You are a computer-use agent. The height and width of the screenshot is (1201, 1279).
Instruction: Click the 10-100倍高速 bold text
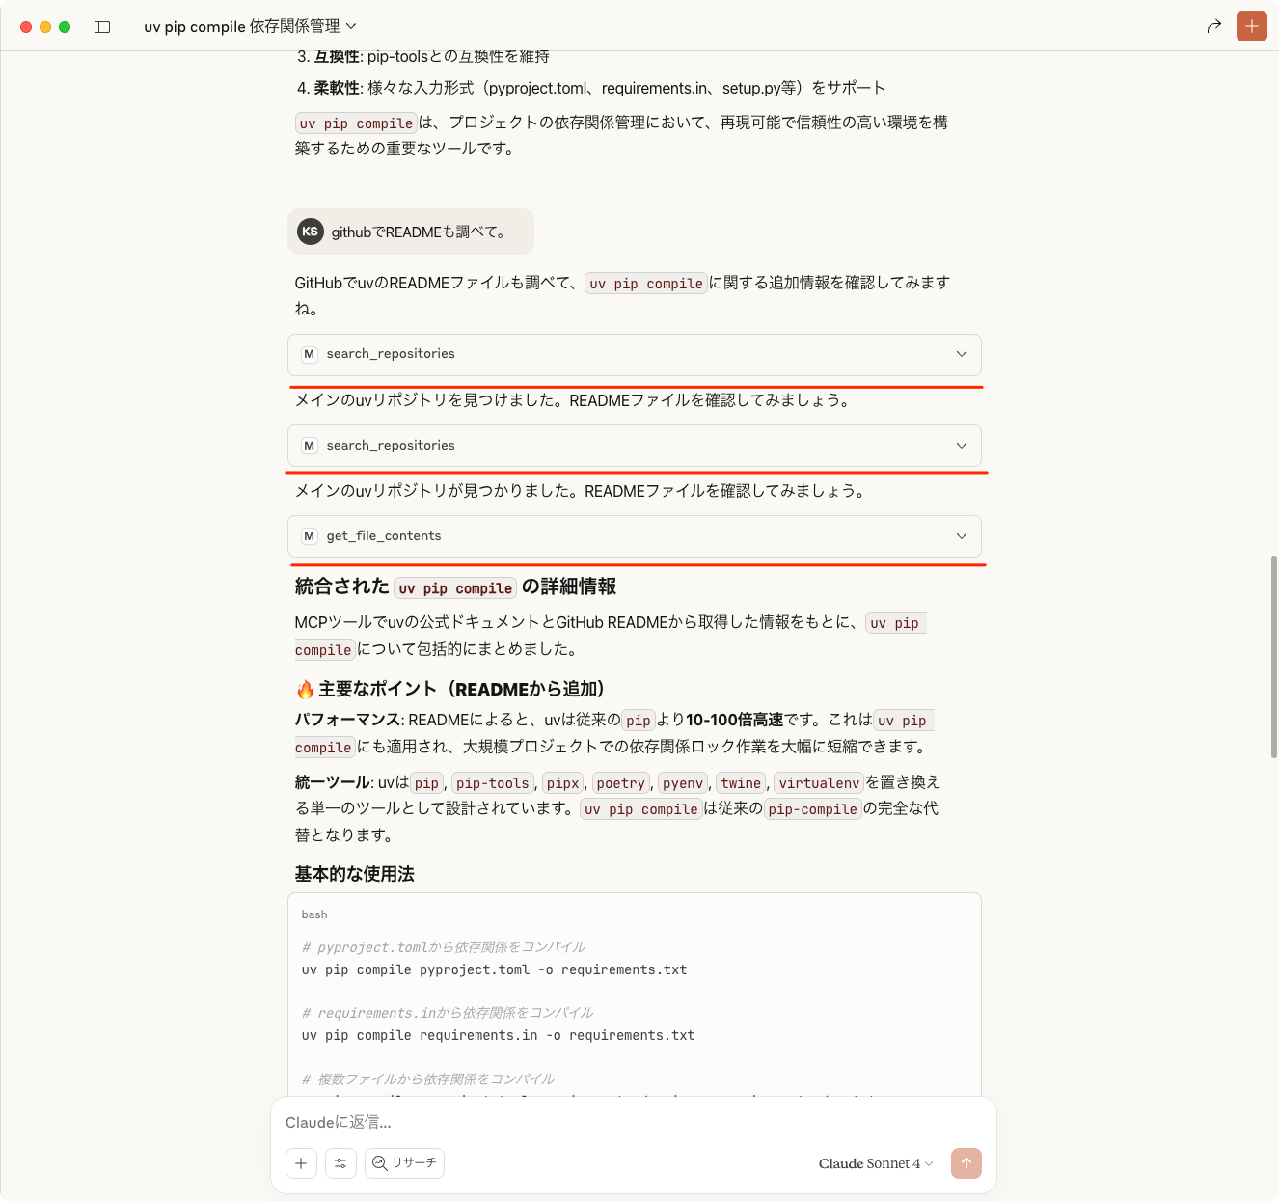734,720
